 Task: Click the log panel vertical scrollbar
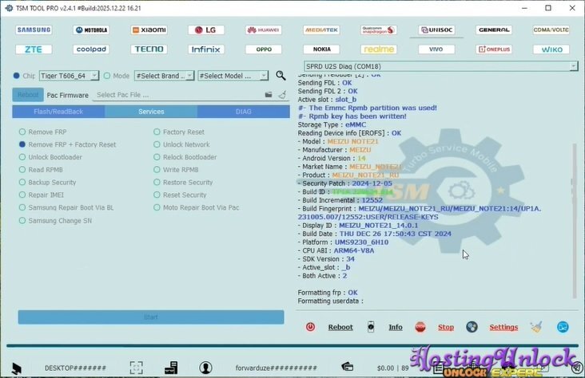coord(575,220)
